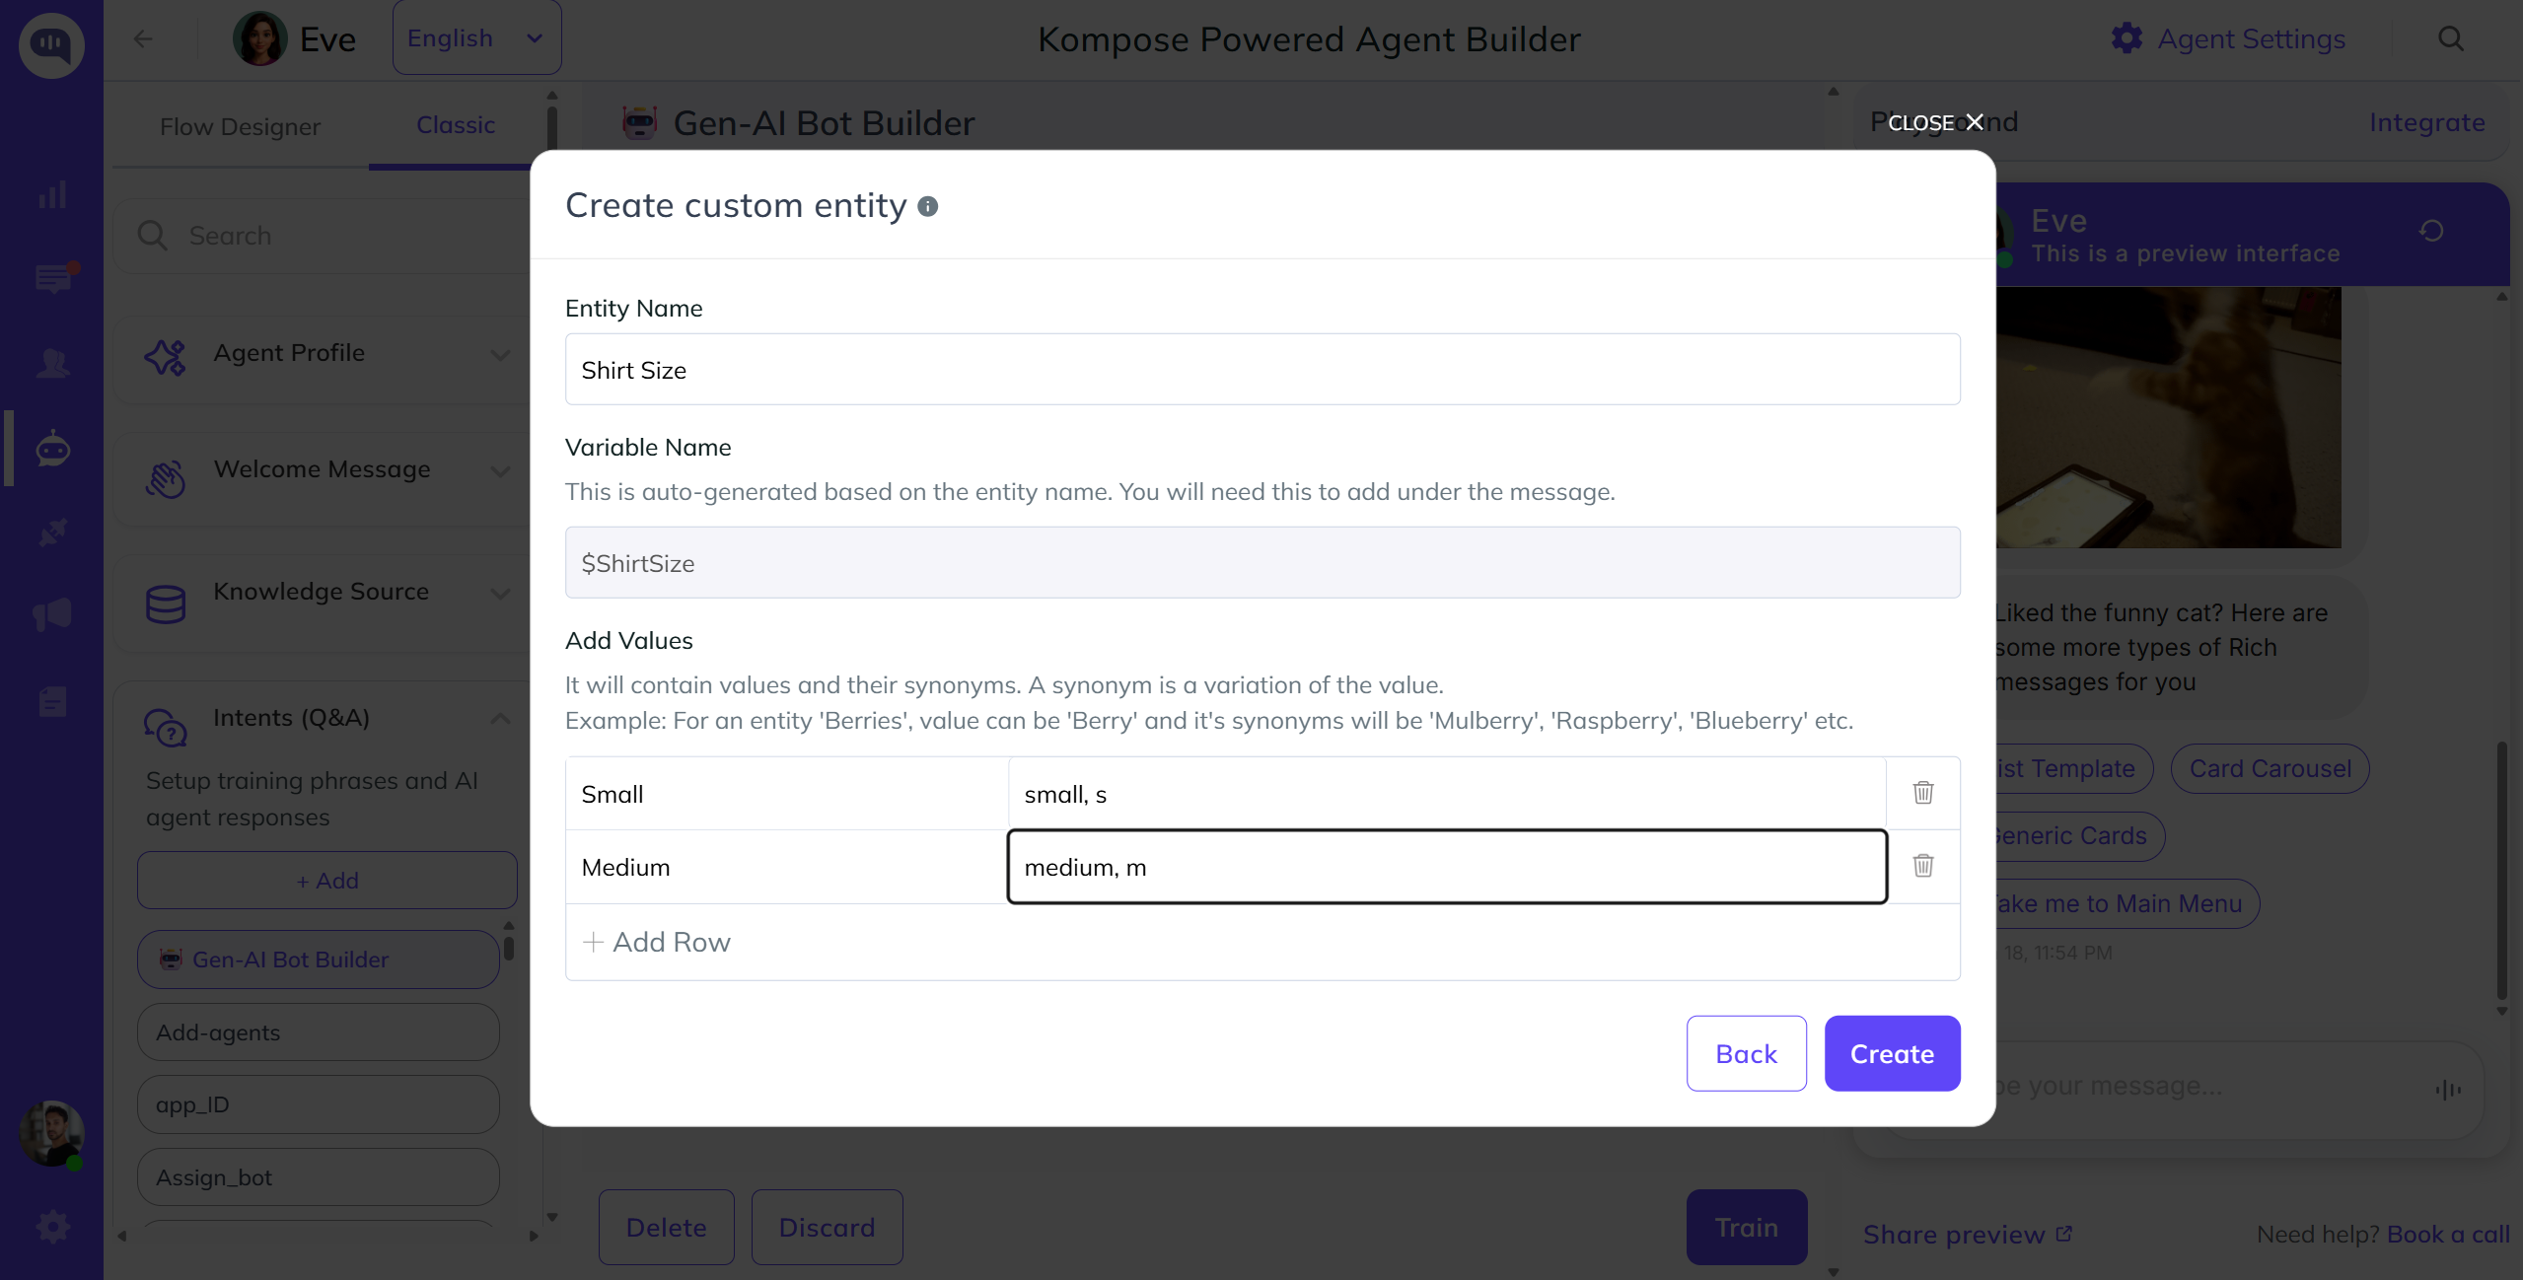Click the Train button
Image resolution: width=2523 pixels, height=1280 pixels.
[x=1747, y=1227]
